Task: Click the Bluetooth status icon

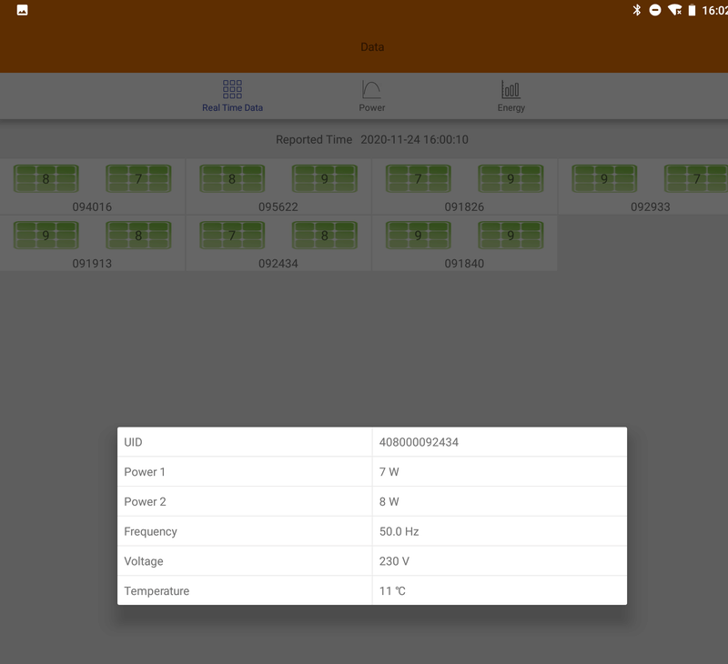Action: click(636, 10)
